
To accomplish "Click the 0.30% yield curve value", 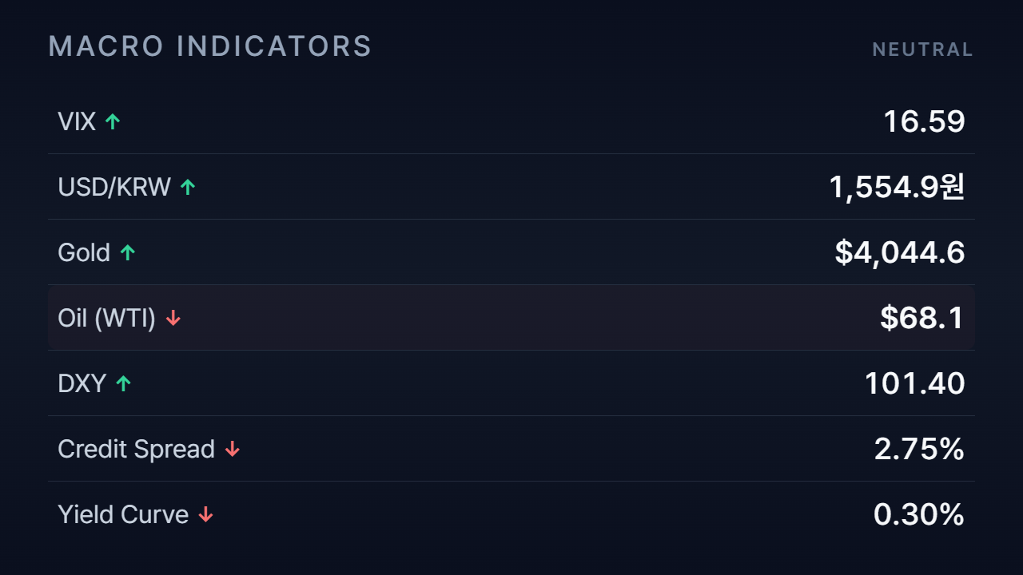I will tap(919, 514).
